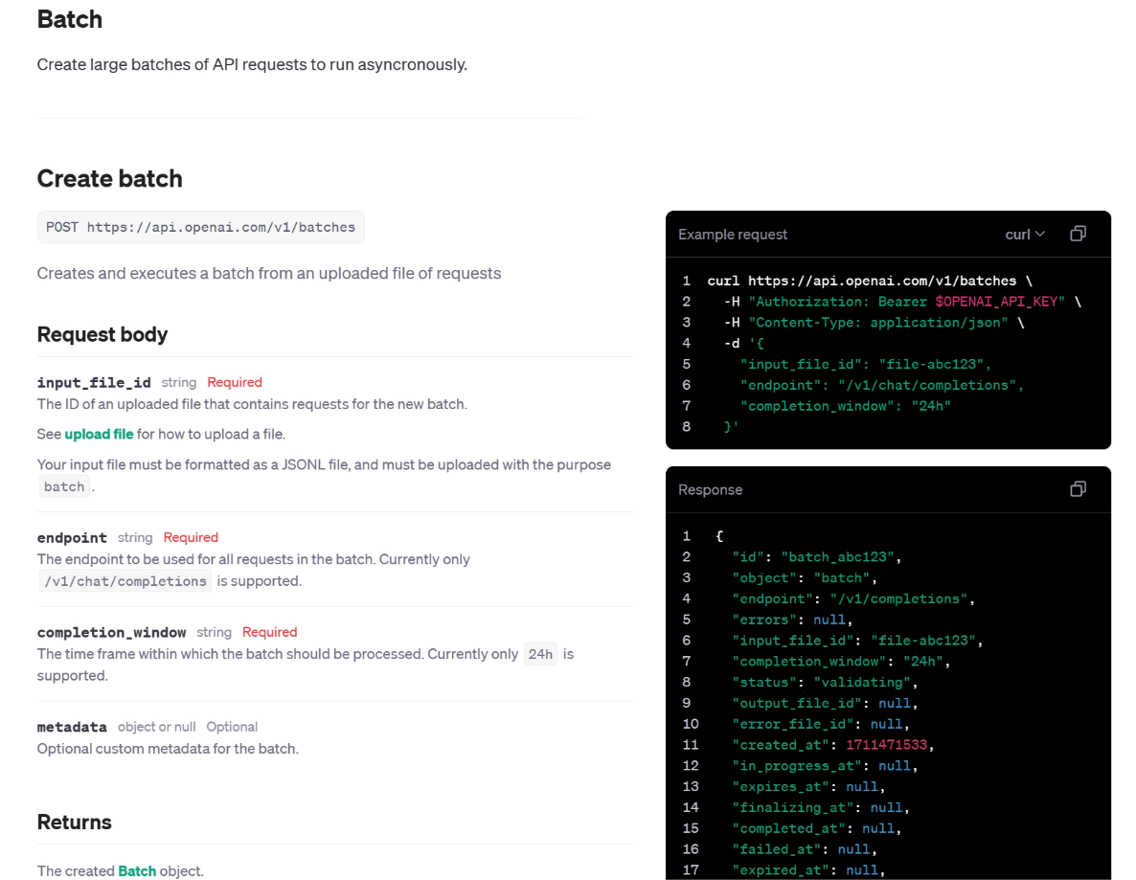Screen dimensions: 1136x880
Task: Click the $OPENAI_API_KEY variable in the request
Action: [x=1001, y=302]
